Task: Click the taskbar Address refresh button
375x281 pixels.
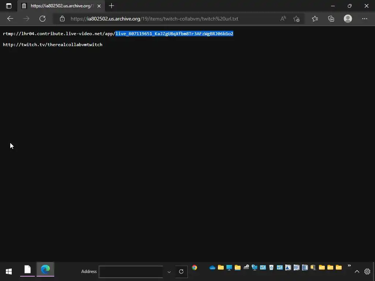Action: point(181,272)
